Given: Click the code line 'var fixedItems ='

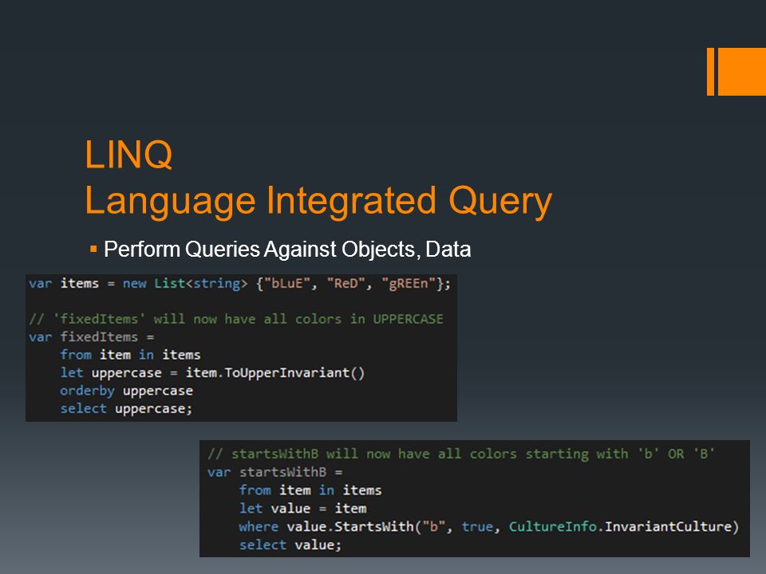Looking at the screenshot, I should click(91, 336).
